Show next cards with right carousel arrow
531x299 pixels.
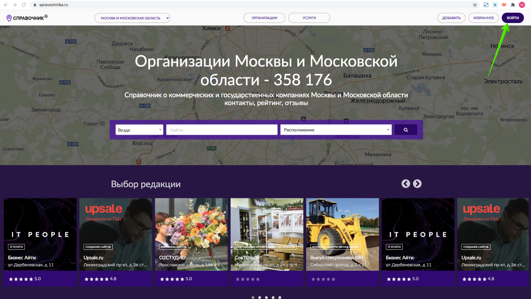pyautogui.click(x=417, y=184)
